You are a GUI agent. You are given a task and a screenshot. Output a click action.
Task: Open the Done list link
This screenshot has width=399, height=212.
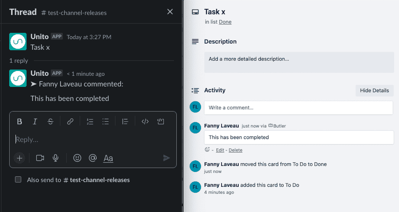225,22
